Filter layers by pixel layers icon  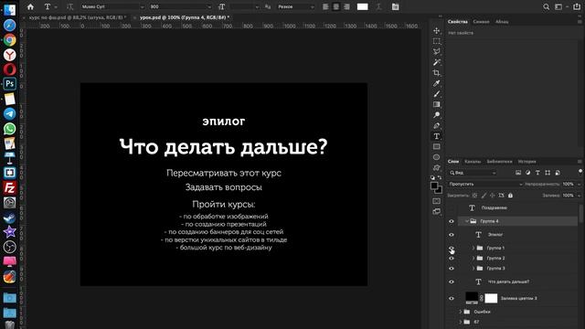coord(518,173)
